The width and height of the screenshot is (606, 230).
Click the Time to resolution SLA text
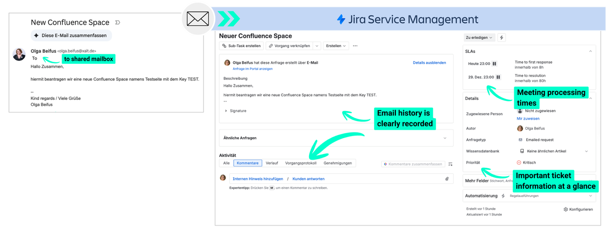point(531,76)
